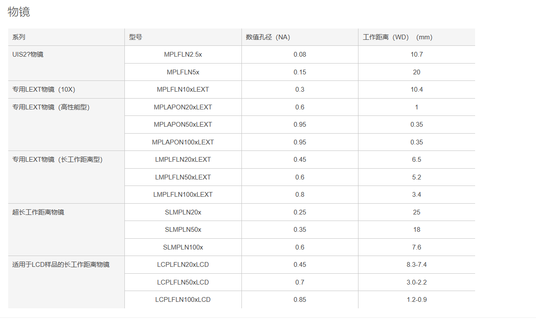Select model LMPLFLN50xLEXT

click(183, 177)
